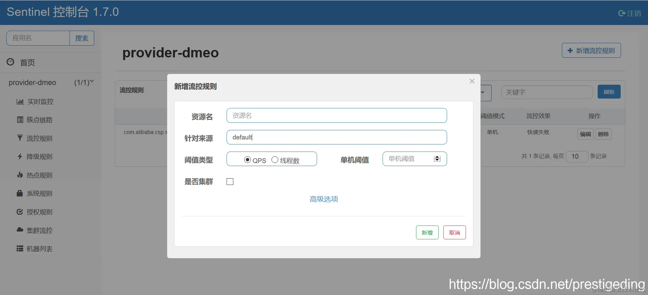Focus the 资源名 input field
The height and width of the screenshot is (295, 648).
(337, 115)
